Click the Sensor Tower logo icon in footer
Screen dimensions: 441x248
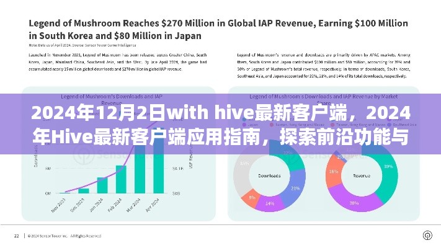pyautogui.click(x=426, y=236)
